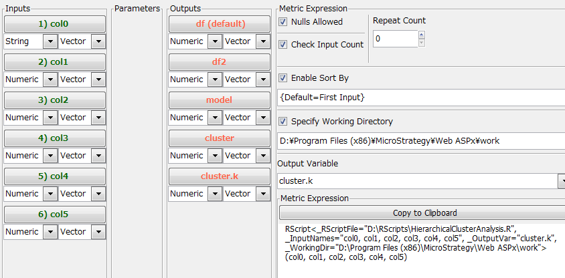Click the '1) col0' input button
Viewport: 565px width, 278px height.
tap(54, 24)
